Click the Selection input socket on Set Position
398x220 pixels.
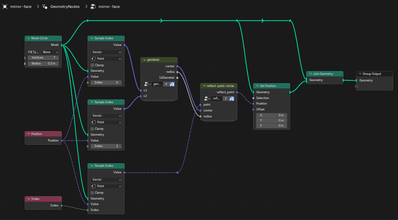click(x=253, y=98)
